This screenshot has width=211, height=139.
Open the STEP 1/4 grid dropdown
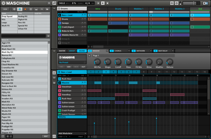[x=64, y=137]
